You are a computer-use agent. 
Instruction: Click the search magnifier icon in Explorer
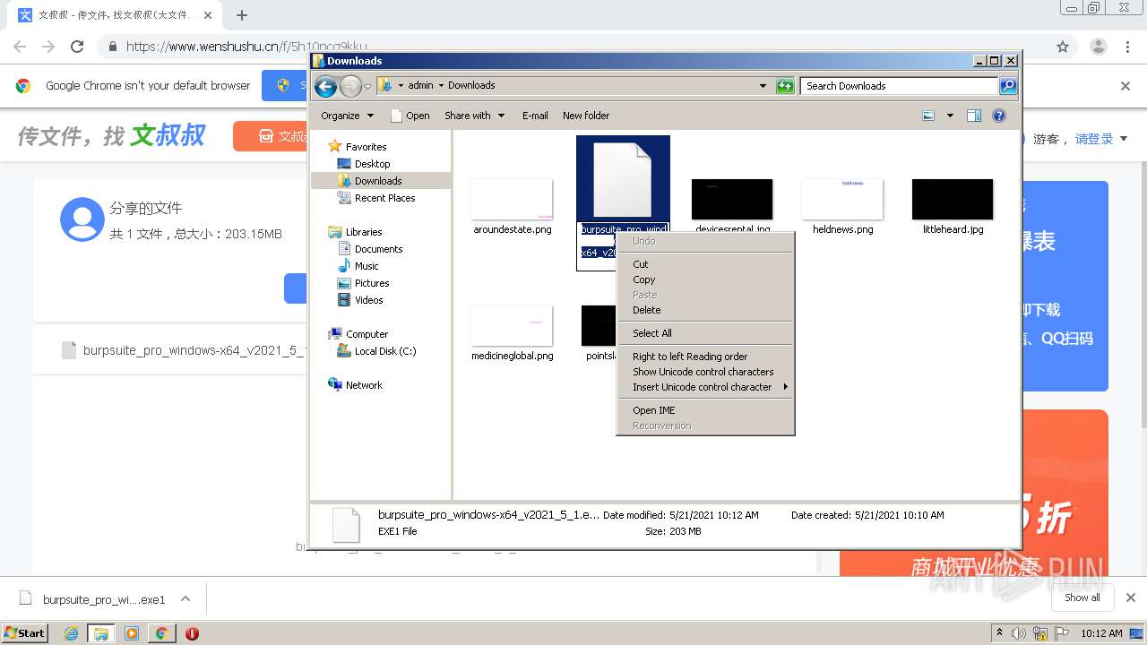(1008, 86)
